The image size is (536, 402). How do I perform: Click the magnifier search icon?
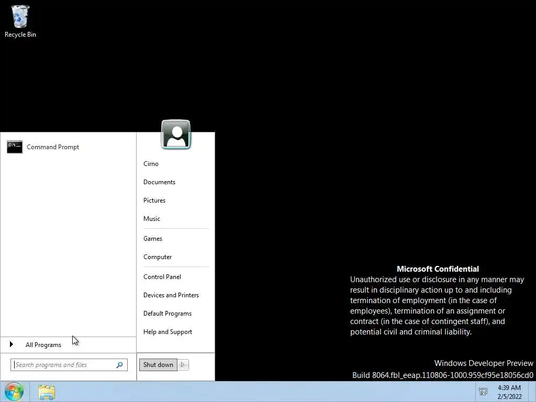[x=120, y=365]
